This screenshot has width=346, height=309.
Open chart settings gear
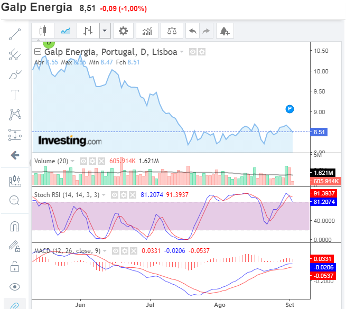click(x=123, y=31)
